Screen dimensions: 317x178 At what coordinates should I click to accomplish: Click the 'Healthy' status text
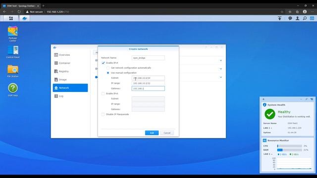click(x=284, y=112)
